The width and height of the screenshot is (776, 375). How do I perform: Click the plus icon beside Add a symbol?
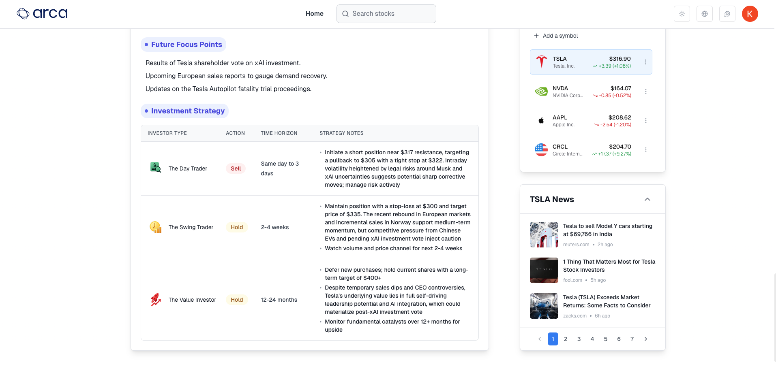(x=536, y=36)
